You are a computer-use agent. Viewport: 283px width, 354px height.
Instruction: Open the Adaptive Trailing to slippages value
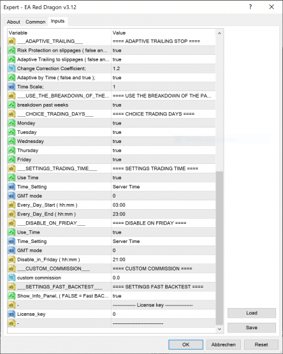point(163,59)
